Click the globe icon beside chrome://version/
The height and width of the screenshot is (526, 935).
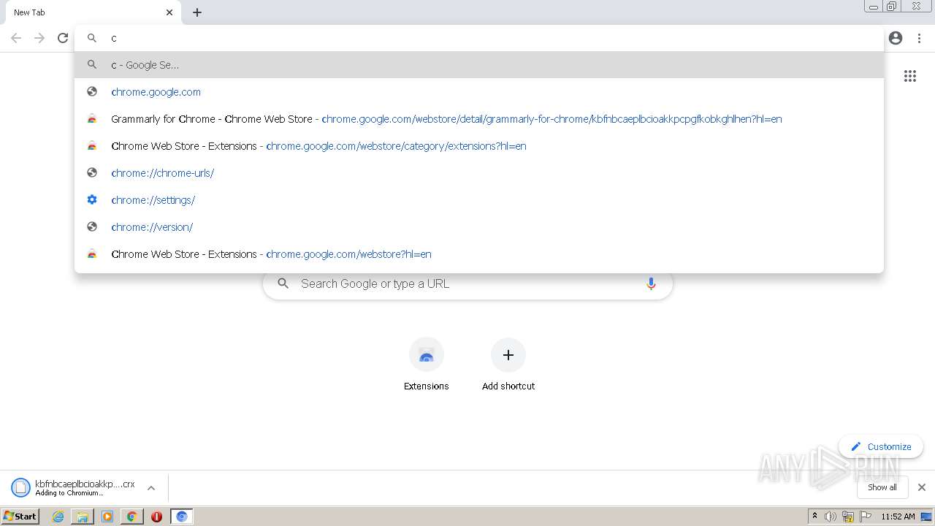point(92,226)
